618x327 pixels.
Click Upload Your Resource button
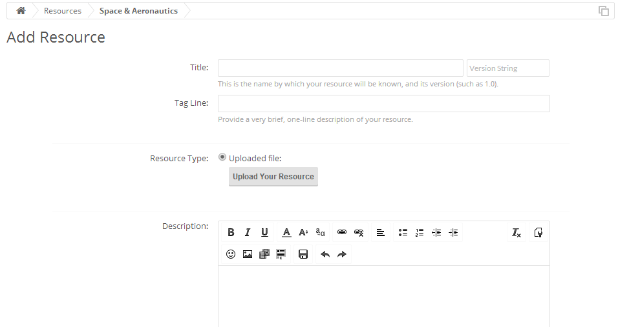[273, 177]
